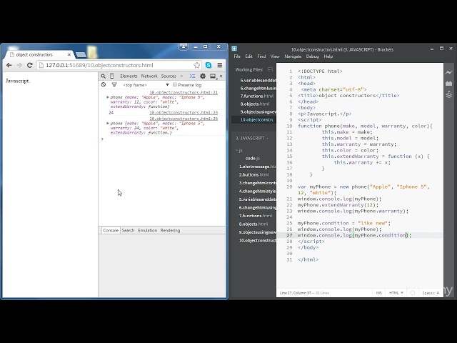Enable Preserve log checkbox
Screen dimensions: 457x343
pyautogui.click(x=174, y=84)
